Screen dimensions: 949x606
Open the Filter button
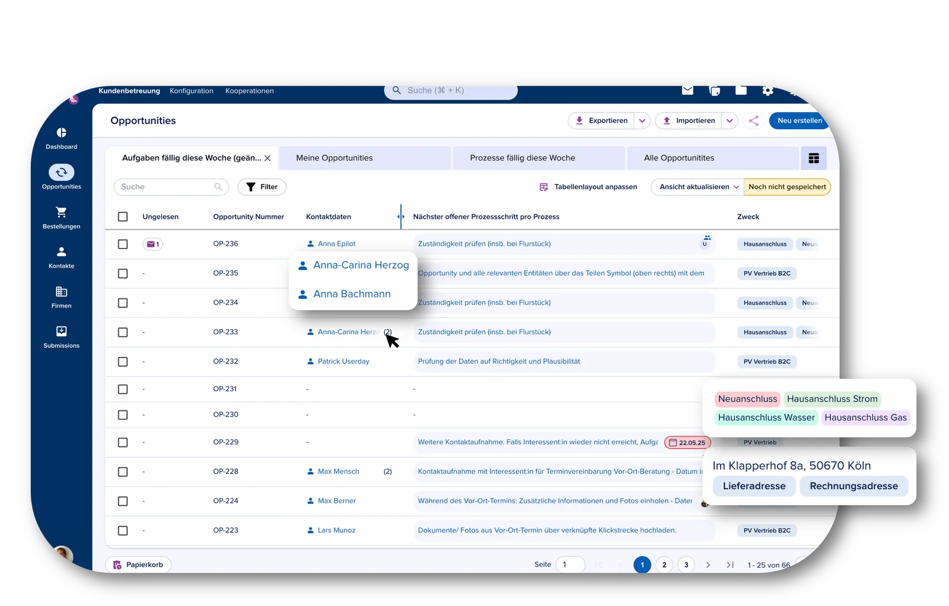262,187
